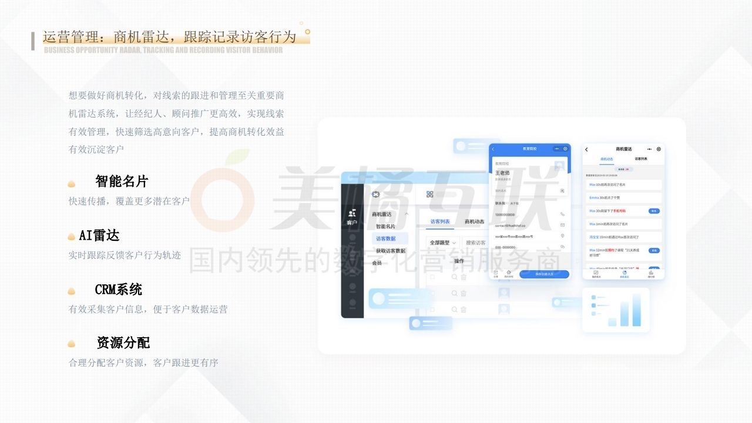Click the 冯宝宝 10min前 feed entry
Viewport: 752px width, 423px height.
point(624,237)
